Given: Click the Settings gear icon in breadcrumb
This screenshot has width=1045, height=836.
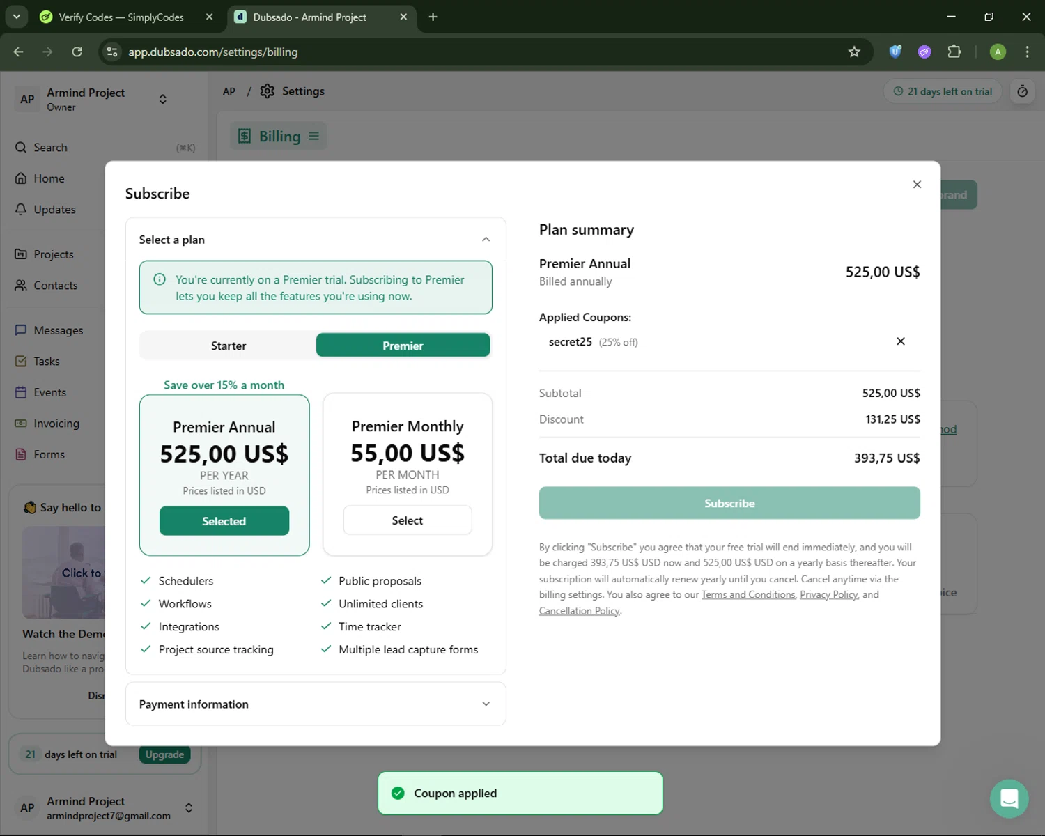Looking at the screenshot, I should click(x=268, y=91).
